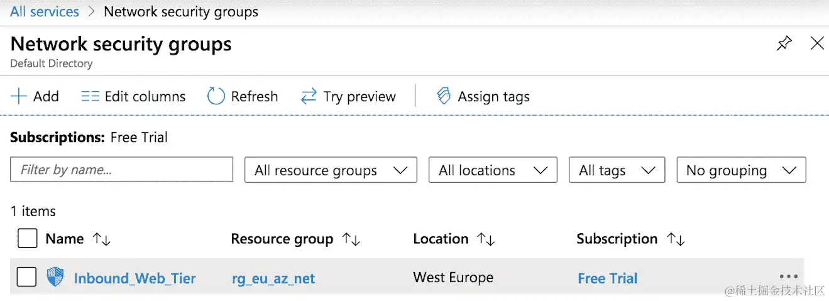Tick the Inbound_Web_Tier row checkbox
This screenshot has height=301, width=829.
point(26,277)
